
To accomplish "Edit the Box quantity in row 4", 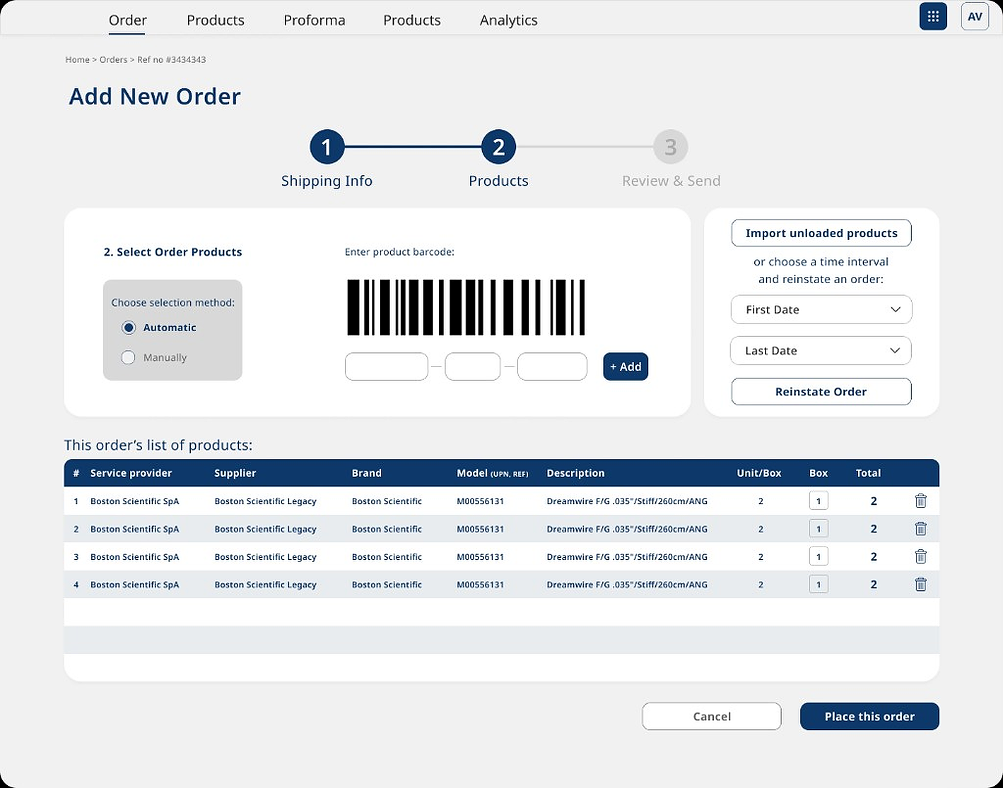I will pyautogui.click(x=819, y=584).
